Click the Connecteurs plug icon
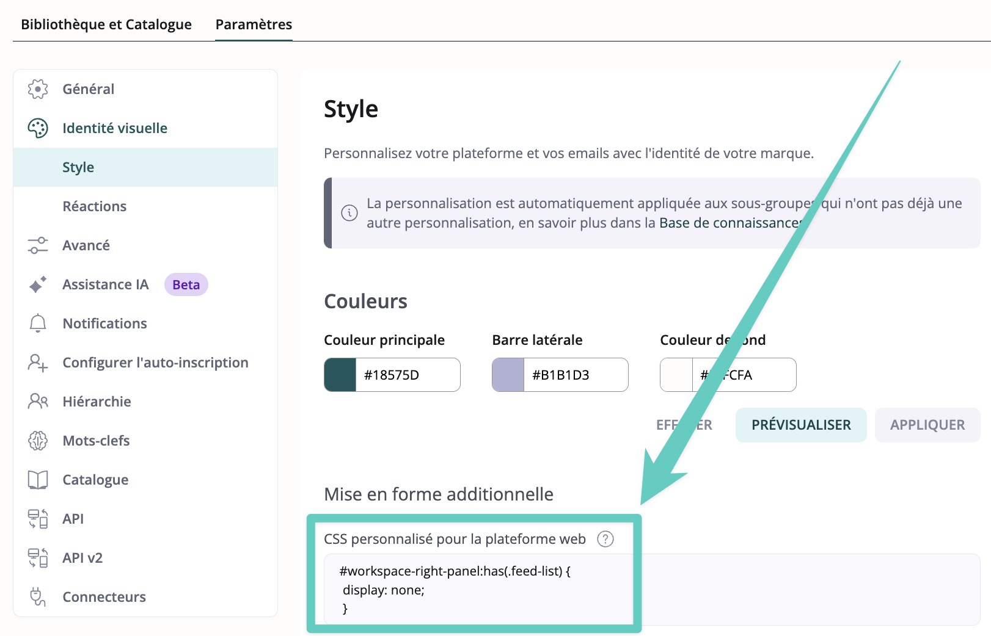This screenshot has height=636, width=991. point(38,597)
